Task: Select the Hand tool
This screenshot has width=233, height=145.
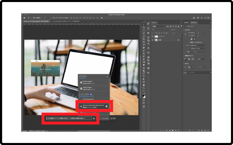Action: pos(144,85)
